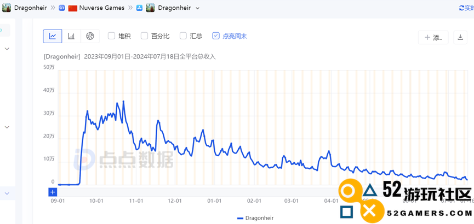Open first Dragonheir breadcrumb link
474x224 pixels.
point(31,8)
